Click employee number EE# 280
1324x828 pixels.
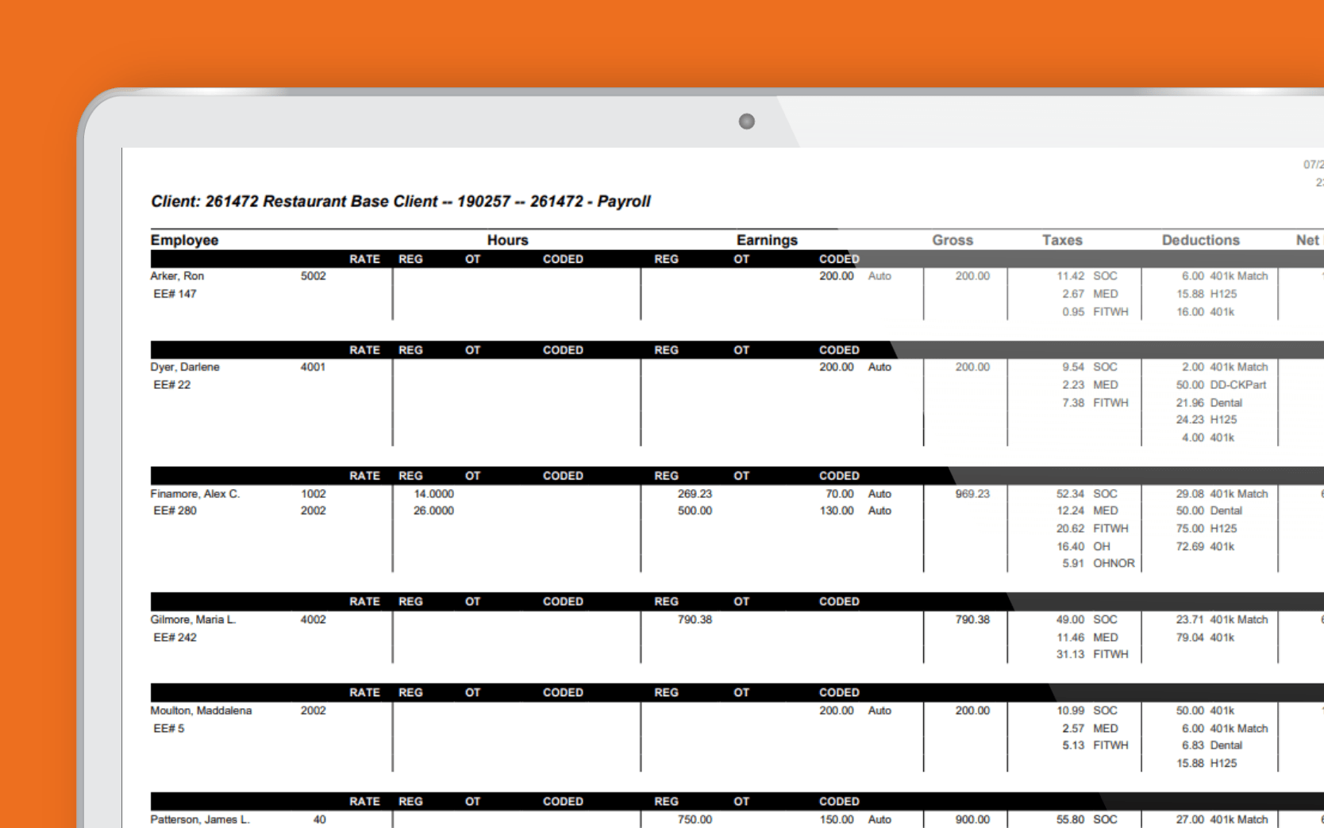[x=175, y=510]
